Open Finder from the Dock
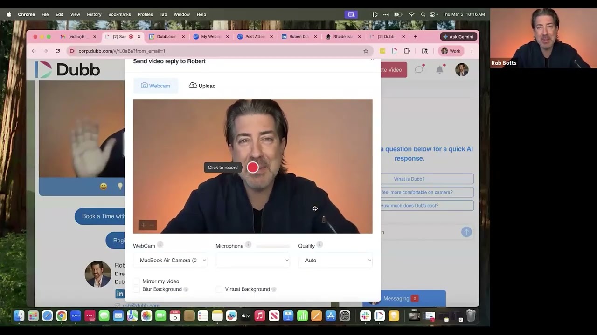597x335 pixels. (19, 316)
